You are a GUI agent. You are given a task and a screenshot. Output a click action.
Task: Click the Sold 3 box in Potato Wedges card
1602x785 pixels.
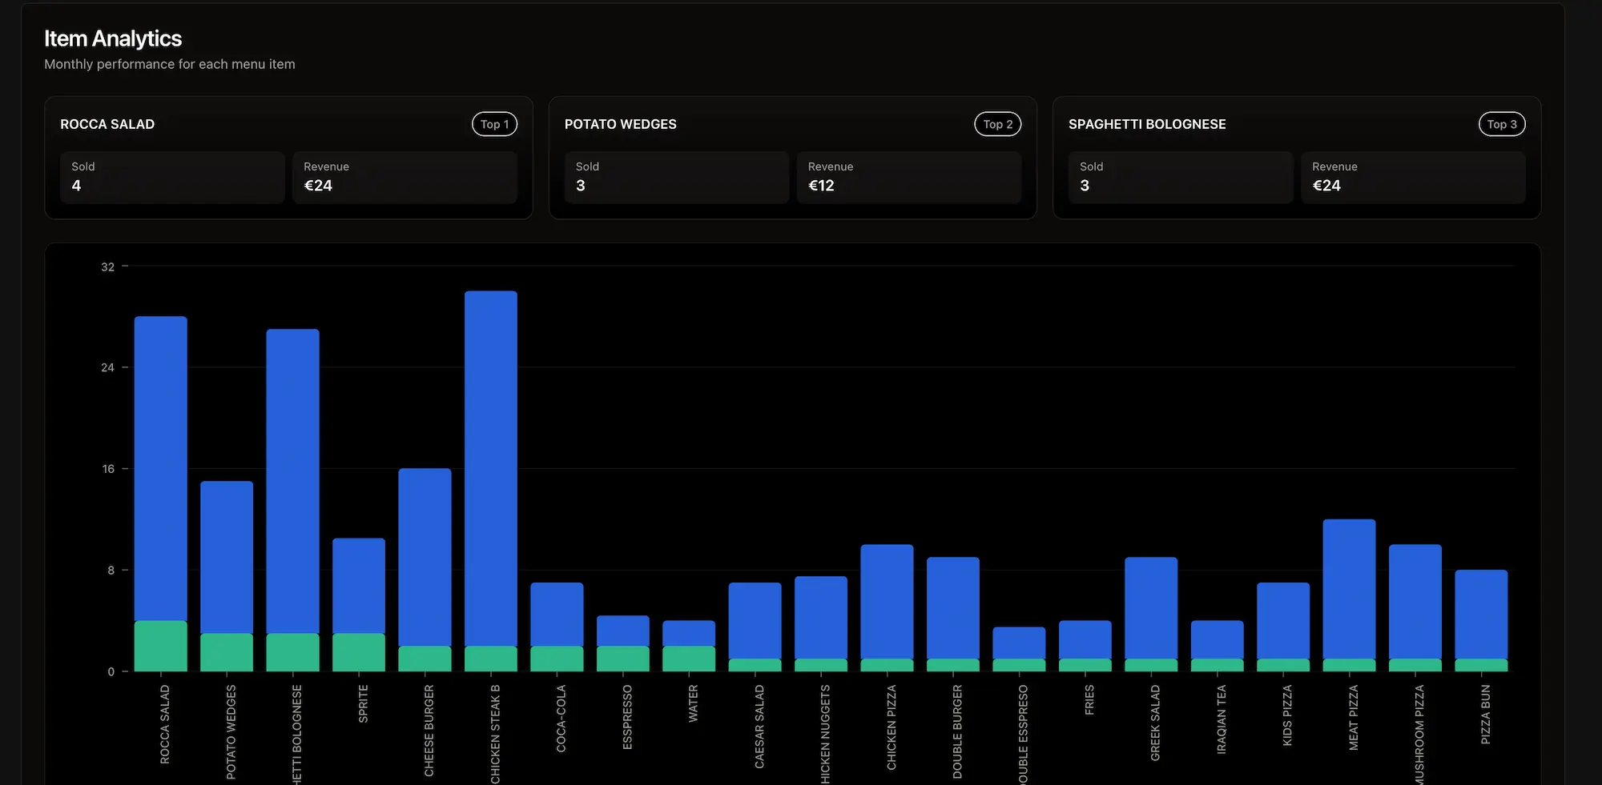(x=677, y=177)
